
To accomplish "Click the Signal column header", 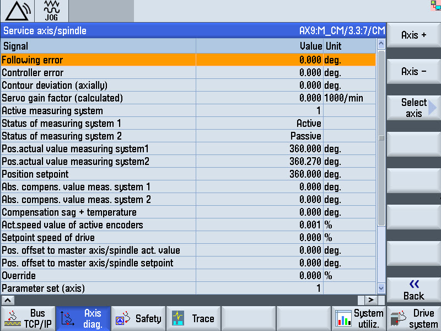I will tap(98, 46).
